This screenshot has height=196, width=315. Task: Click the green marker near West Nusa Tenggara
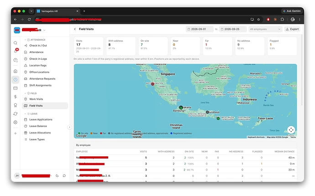[218, 118]
